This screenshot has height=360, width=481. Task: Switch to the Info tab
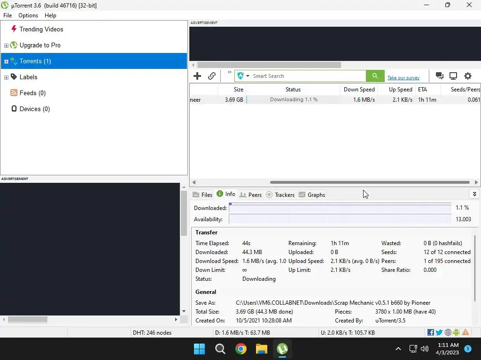(x=226, y=194)
